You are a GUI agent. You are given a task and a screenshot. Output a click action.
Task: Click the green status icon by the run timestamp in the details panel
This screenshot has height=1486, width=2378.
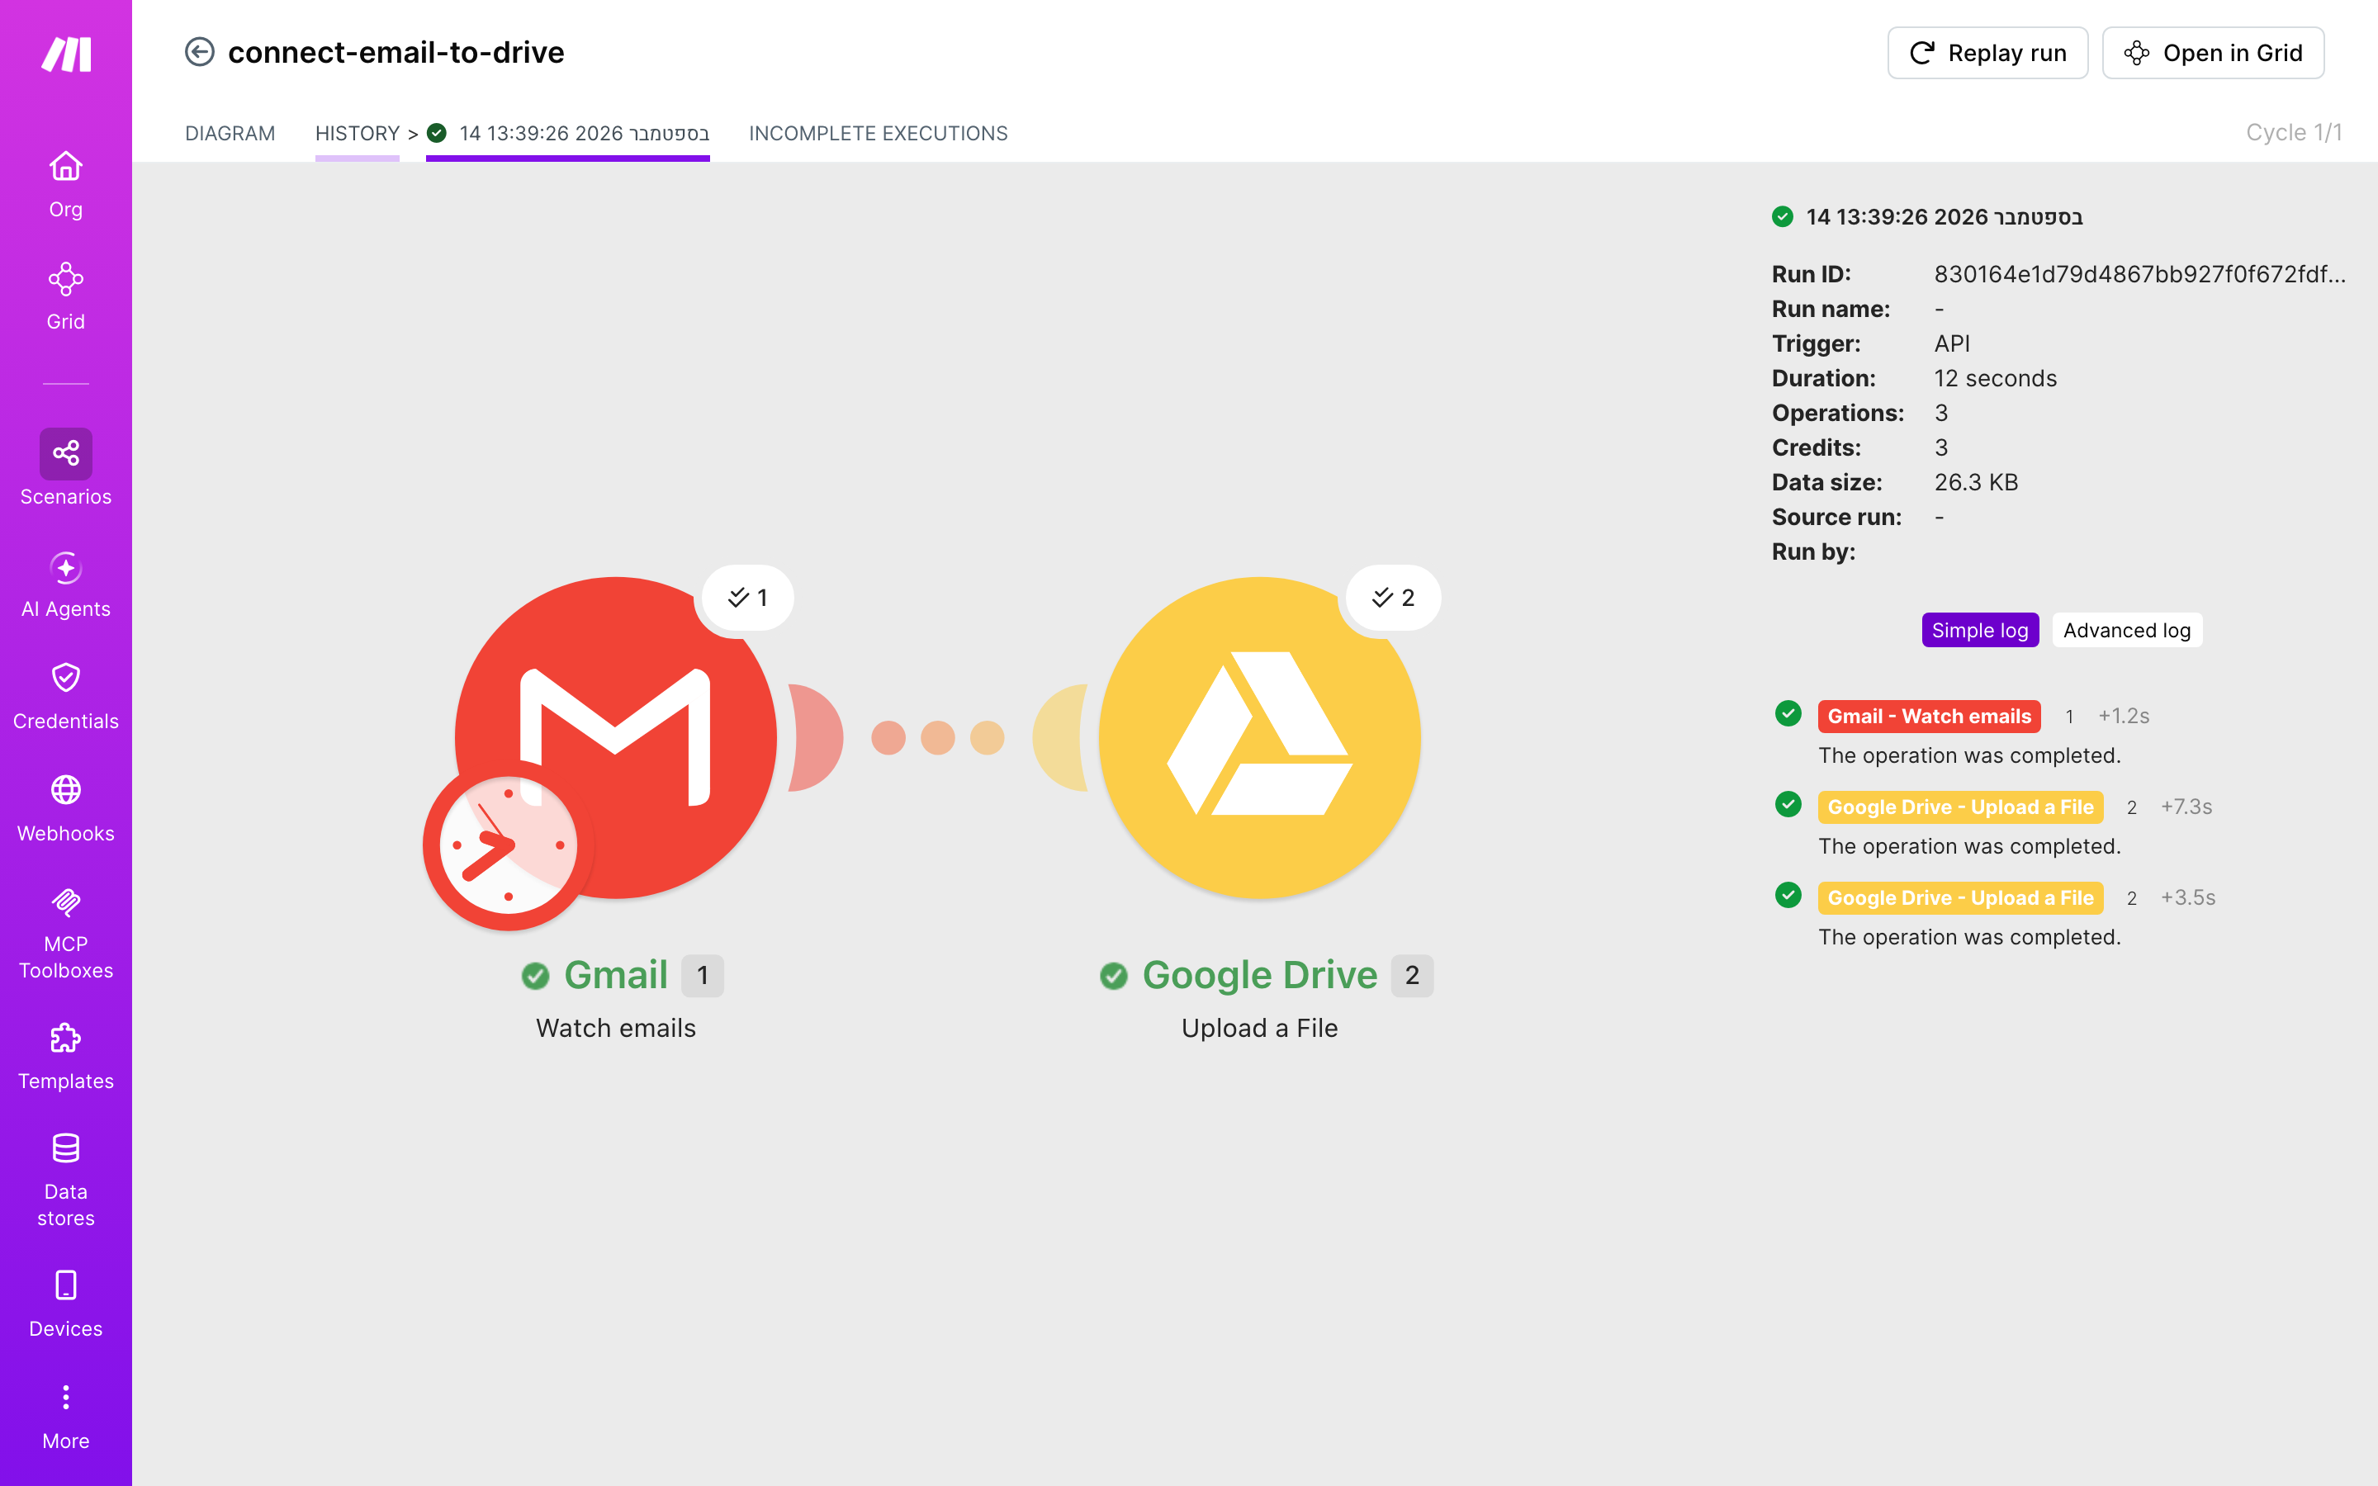pyautogui.click(x=1783, y=216)
